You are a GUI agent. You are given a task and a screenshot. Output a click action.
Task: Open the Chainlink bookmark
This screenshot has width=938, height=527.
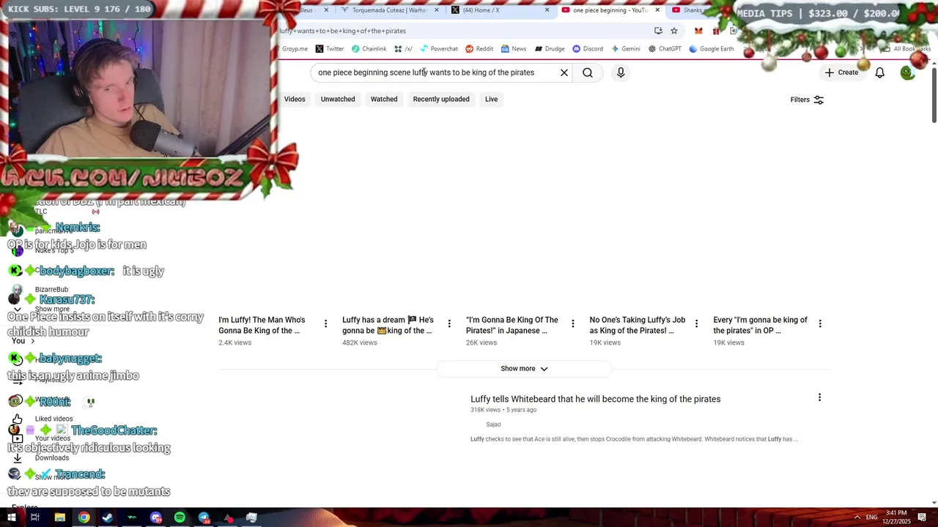pyautogui.click(x=369, y=49)
